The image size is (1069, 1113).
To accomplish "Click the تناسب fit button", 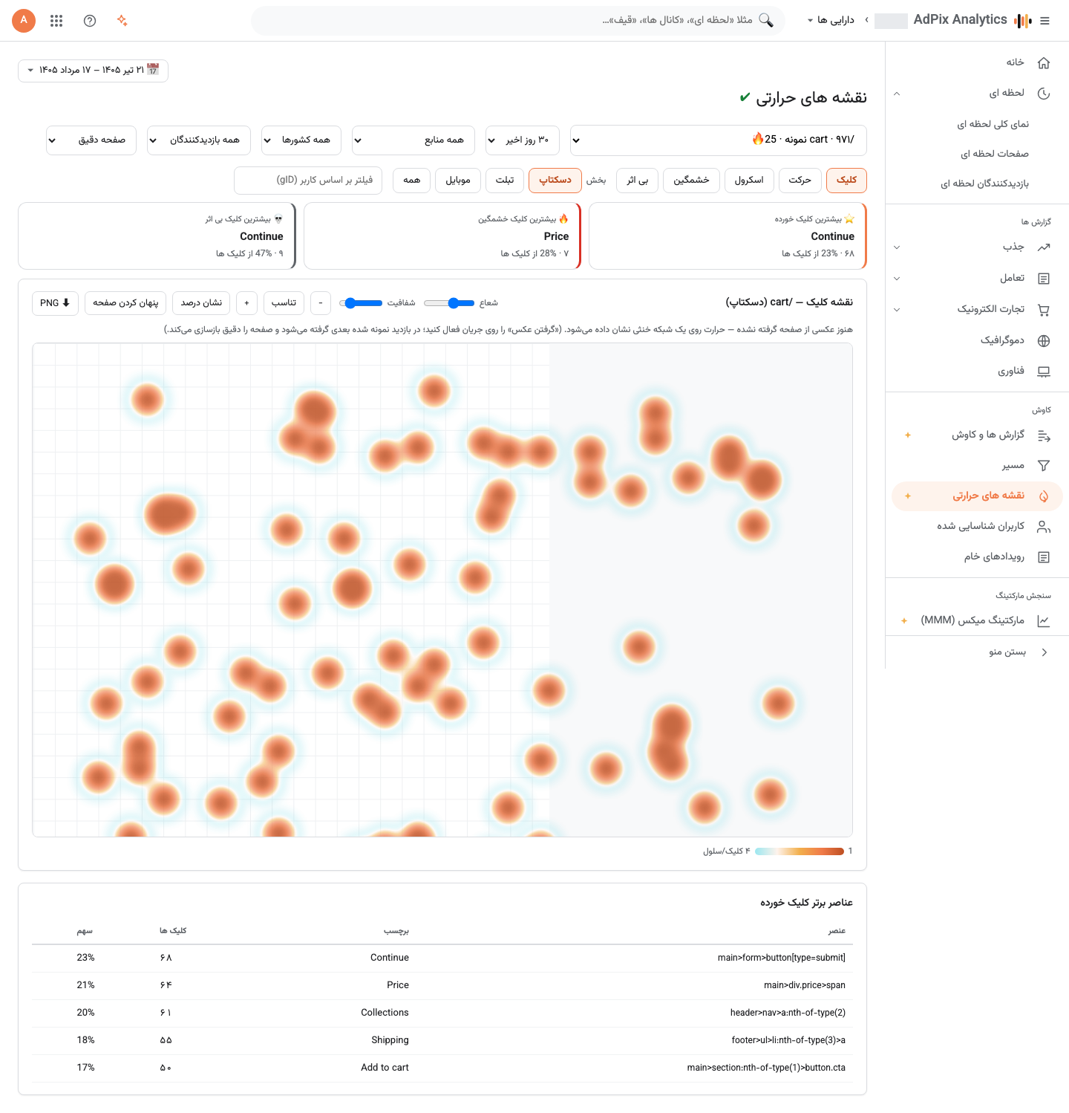I will (x=284, y=303).
